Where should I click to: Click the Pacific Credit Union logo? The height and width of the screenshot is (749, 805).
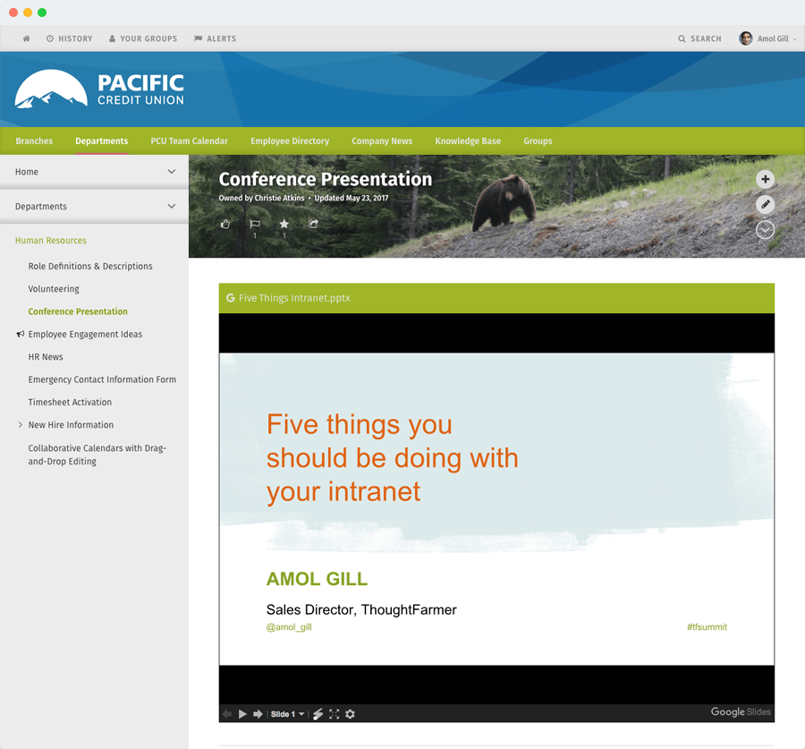(99, 89)
